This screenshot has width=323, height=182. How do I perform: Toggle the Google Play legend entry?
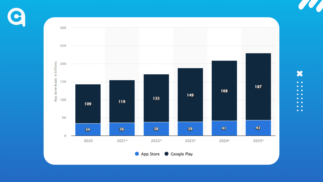tap(178, 154)
